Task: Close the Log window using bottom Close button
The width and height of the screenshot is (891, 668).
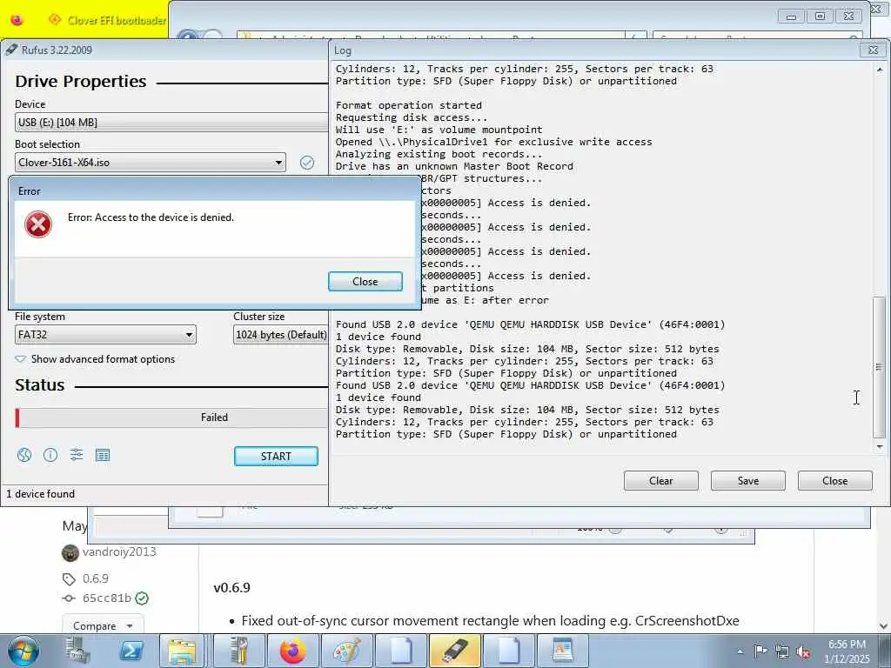Action: tap(834, 480)
